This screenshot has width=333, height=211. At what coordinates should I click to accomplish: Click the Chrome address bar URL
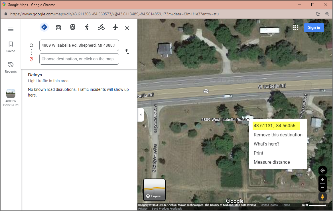point(115,14)
